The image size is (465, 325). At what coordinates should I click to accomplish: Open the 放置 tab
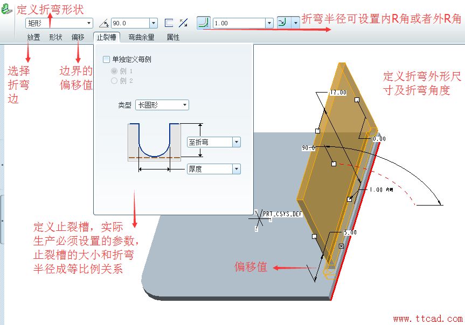[x=33, y=37]
